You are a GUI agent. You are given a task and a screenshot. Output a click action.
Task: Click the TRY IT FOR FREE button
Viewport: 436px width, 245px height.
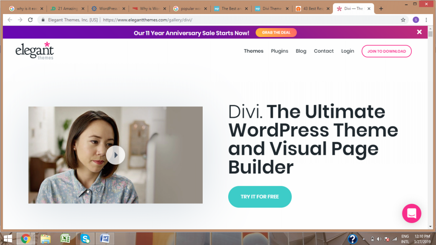tap(260, 197)
